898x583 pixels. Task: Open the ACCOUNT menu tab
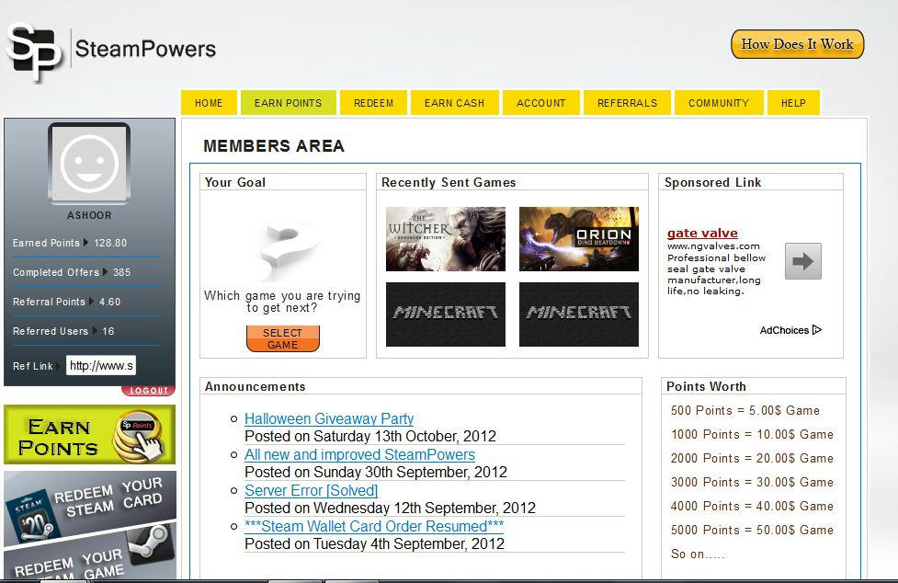tap(541, 103)
